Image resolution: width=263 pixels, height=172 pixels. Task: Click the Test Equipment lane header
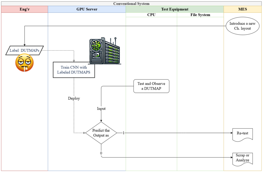coord(175,10)
